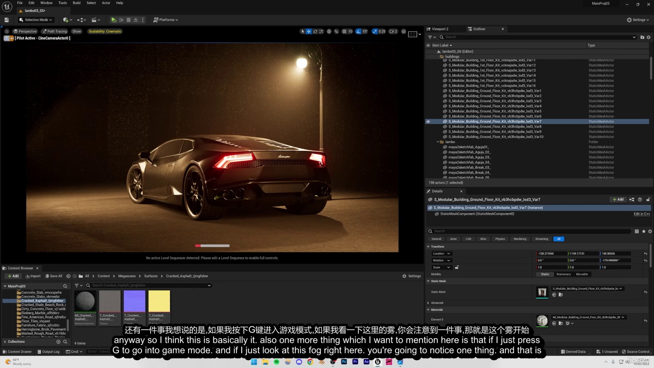Open the Build menu

tap(77, 3)
